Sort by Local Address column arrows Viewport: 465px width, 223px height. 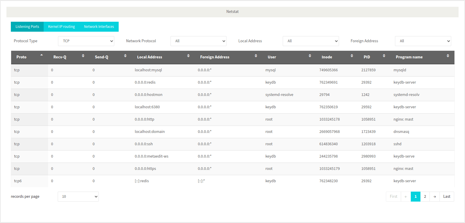click(188, 56)
